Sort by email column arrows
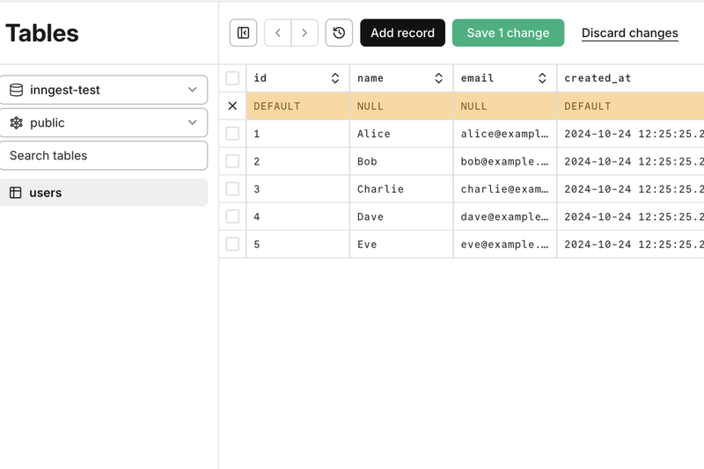 542,78
